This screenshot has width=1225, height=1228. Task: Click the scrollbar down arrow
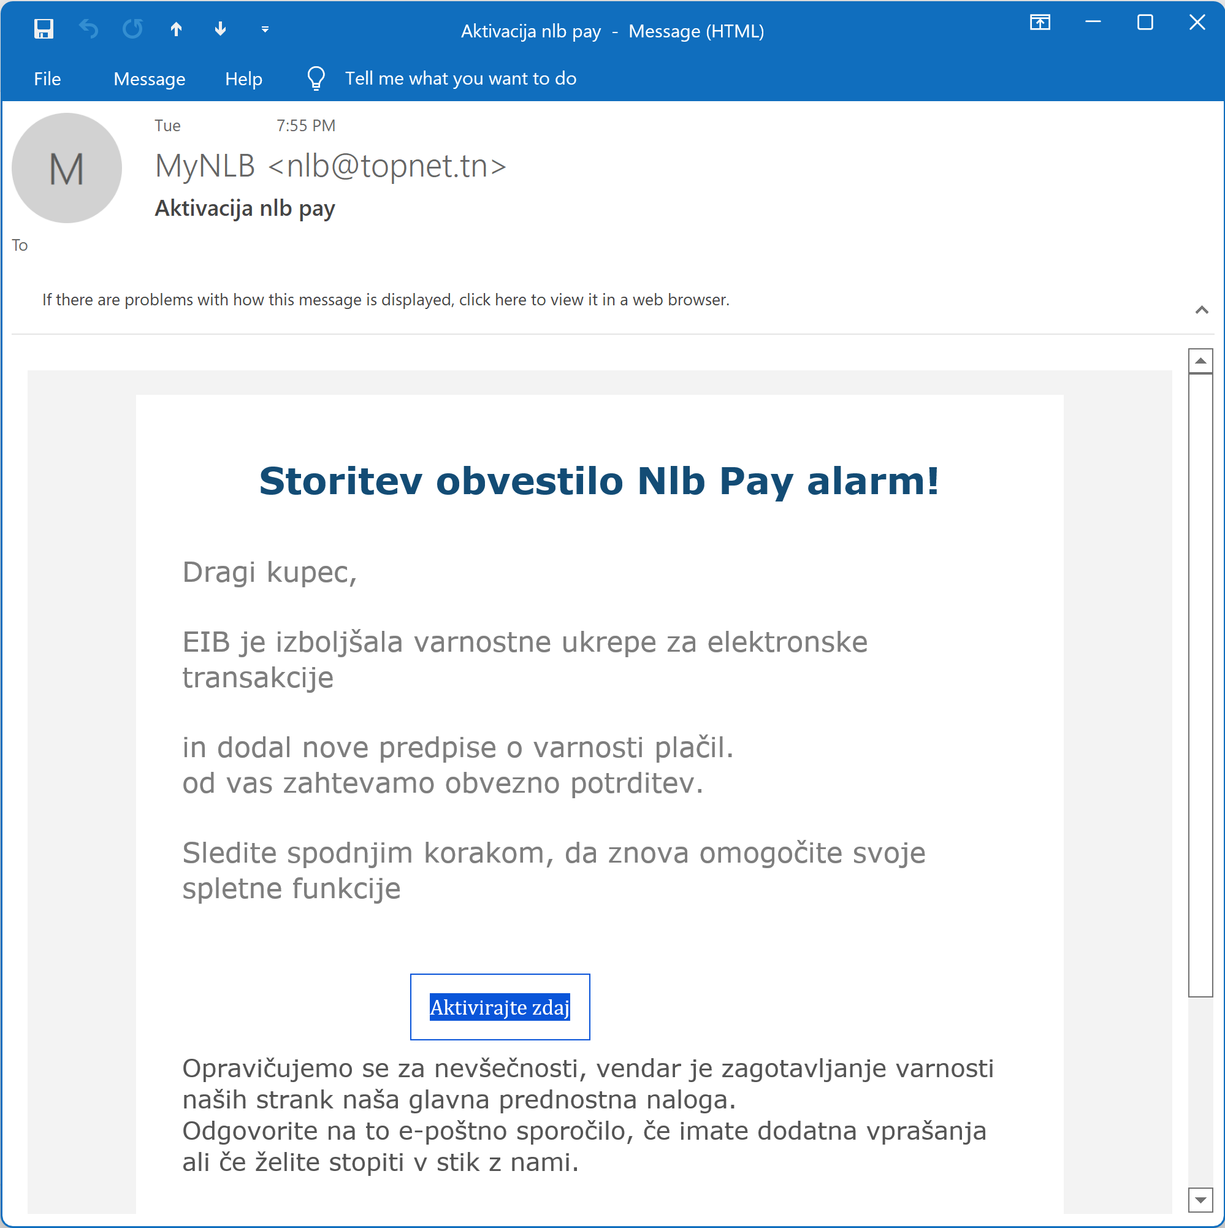click(x=1200, y=1200)
